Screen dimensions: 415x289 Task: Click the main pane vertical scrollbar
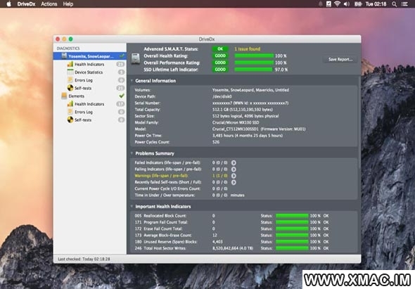(359, 123)
